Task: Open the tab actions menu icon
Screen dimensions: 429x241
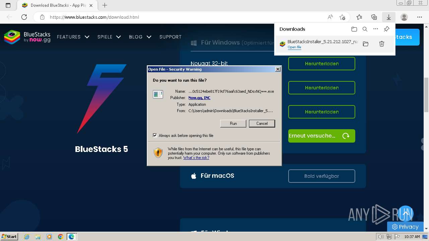Action: pyautogui.click(x=8, y=5)
